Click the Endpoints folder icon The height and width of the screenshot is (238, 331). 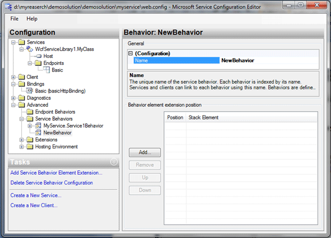tap(38, 63)
